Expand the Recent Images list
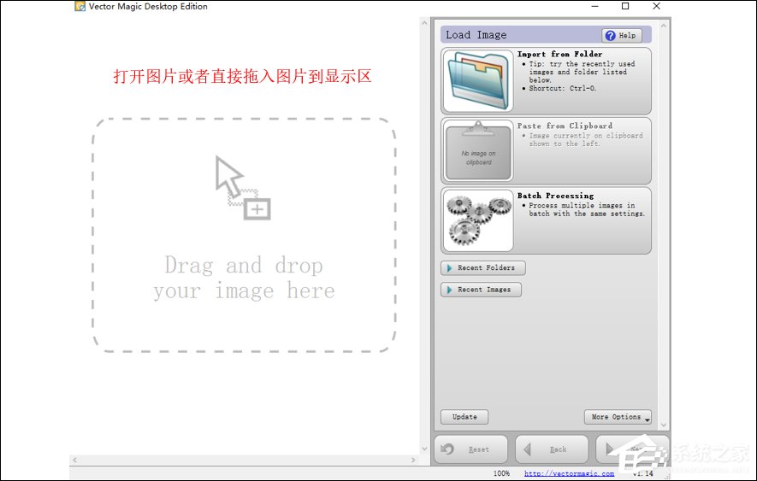Image resolution: width=757 pixels, height=481 pixels. coord(481,290)
